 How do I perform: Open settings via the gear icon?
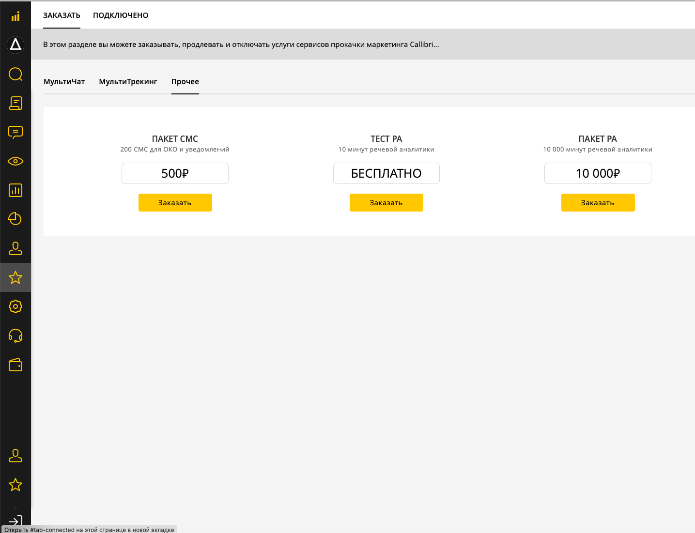coord(15,306)
